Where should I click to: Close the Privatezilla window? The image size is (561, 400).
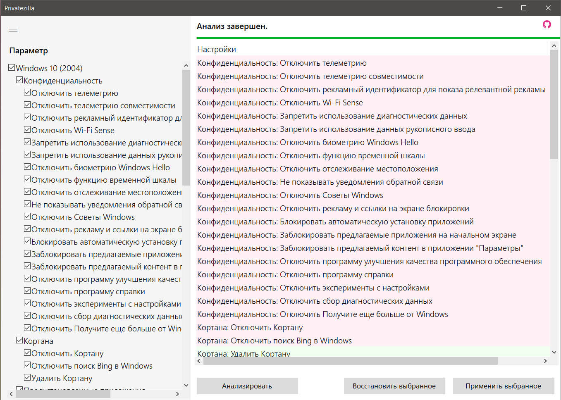(548, 8)
